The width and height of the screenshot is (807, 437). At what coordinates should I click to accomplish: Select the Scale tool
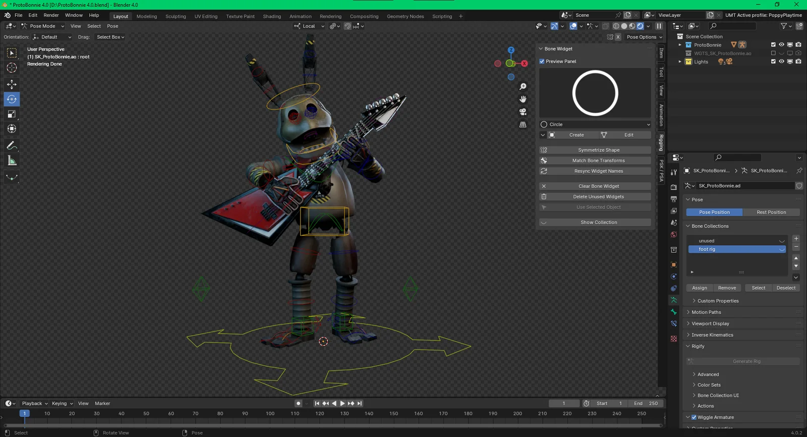[12, 115]
